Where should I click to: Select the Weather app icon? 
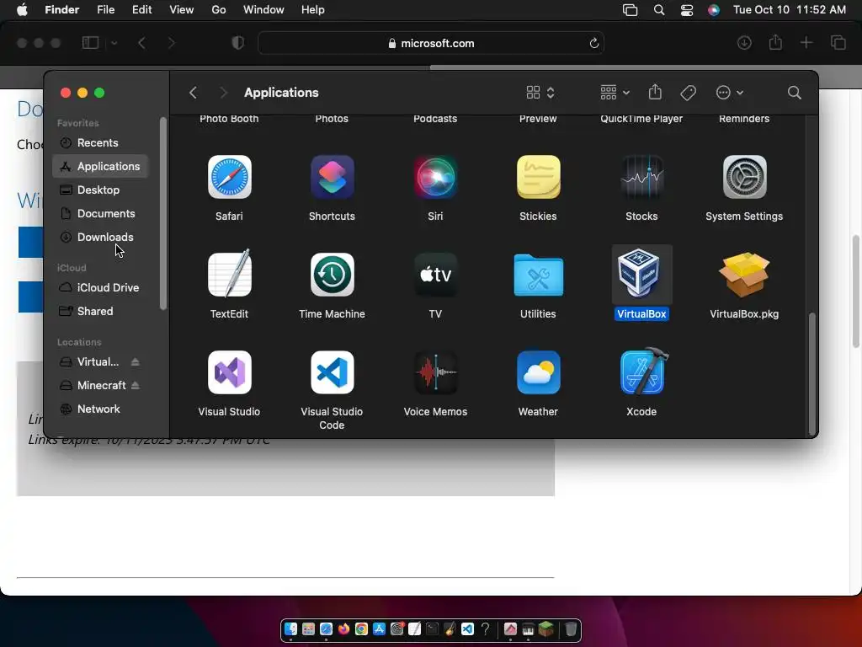pos(538,372)
